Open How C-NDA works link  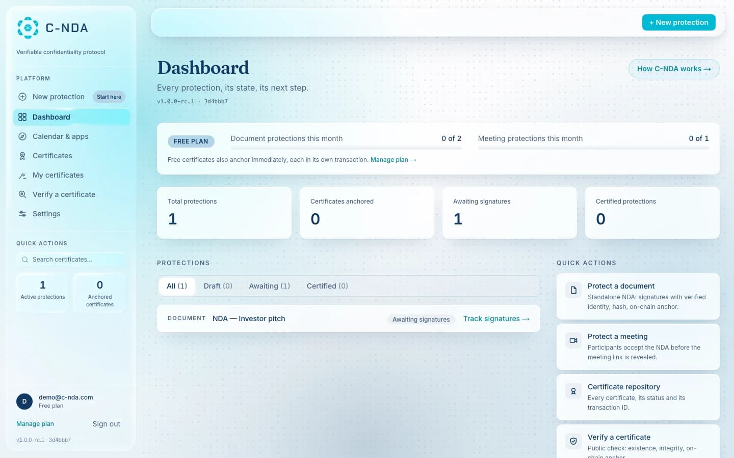click(674, 69)
